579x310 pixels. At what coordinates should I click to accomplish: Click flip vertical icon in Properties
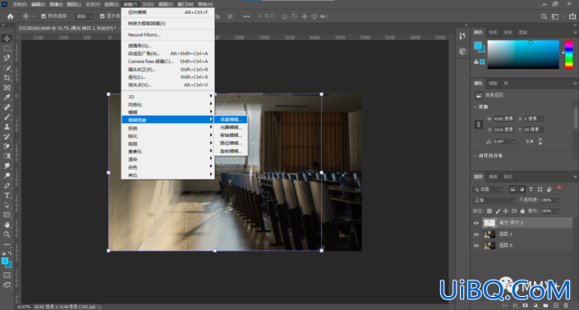coord(540,142)
